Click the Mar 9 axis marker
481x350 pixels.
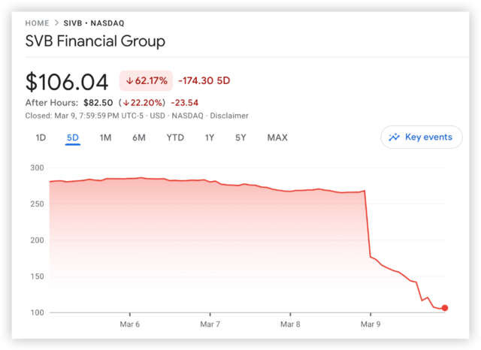pyautogui.click(x=371, y=324)
